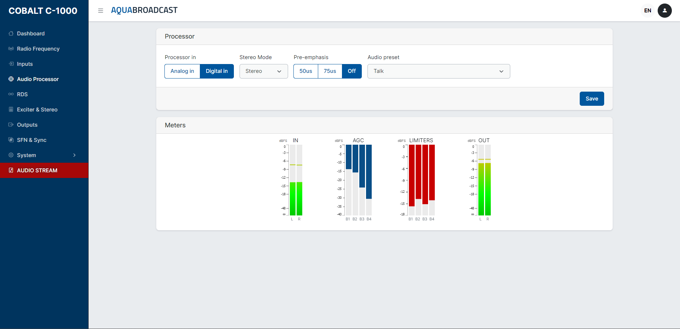
Task: Set pre-emphasis to 50us
Action: (x=305, y=71)
